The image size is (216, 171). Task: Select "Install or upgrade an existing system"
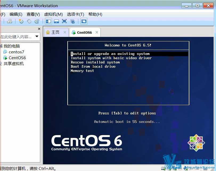[x=128, y=54]
